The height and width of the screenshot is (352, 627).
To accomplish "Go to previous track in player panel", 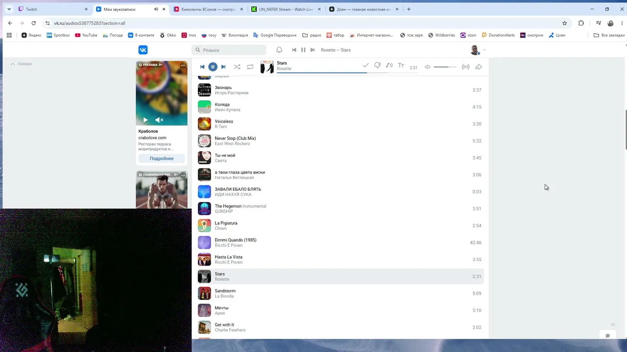I will point(202,67).
